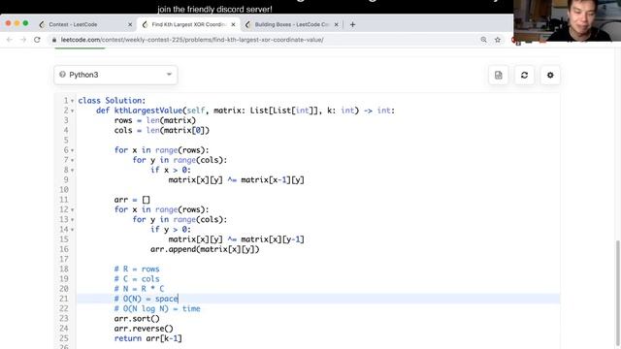Image resolution: width=621 pixels, height=349 pixels.
Task: Collapse def kthLargestValue fold arrow line 2
Action: pyautogui.click(x=72, y=111)
